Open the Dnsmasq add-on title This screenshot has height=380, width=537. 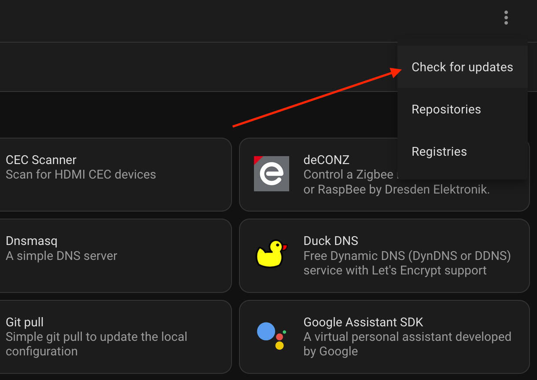(x=32, y=241)
